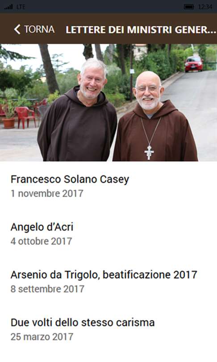217x362 pixels.
Task: Go back using the TORNA label
Action: 39,29
